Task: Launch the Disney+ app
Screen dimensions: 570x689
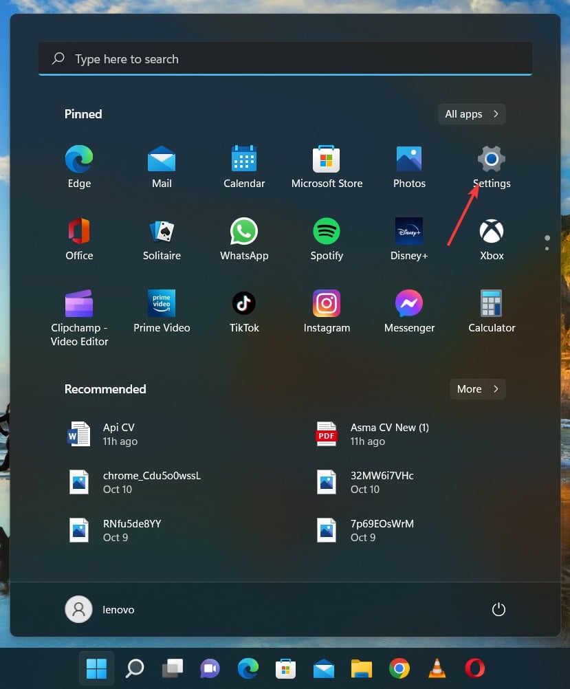Action: [409, 239]
